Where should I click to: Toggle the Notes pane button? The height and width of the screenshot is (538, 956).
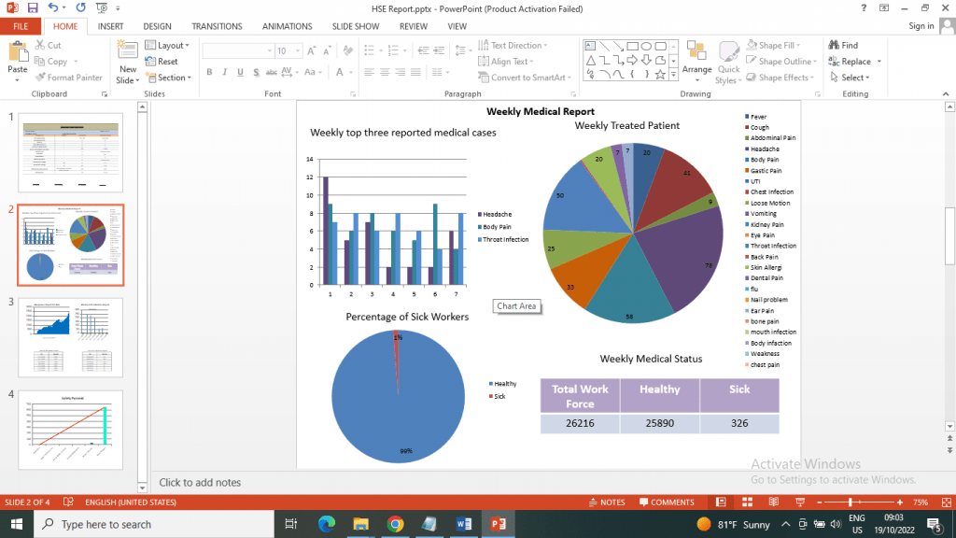pyautogui.click(x=607, y=502)
